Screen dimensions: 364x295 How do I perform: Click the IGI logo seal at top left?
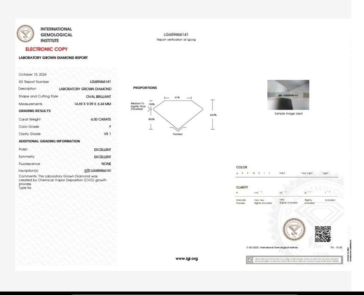point(25,34)
